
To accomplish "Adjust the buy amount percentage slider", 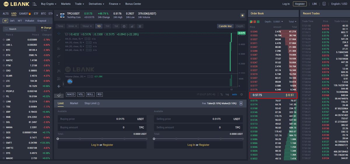I will 102,139.
